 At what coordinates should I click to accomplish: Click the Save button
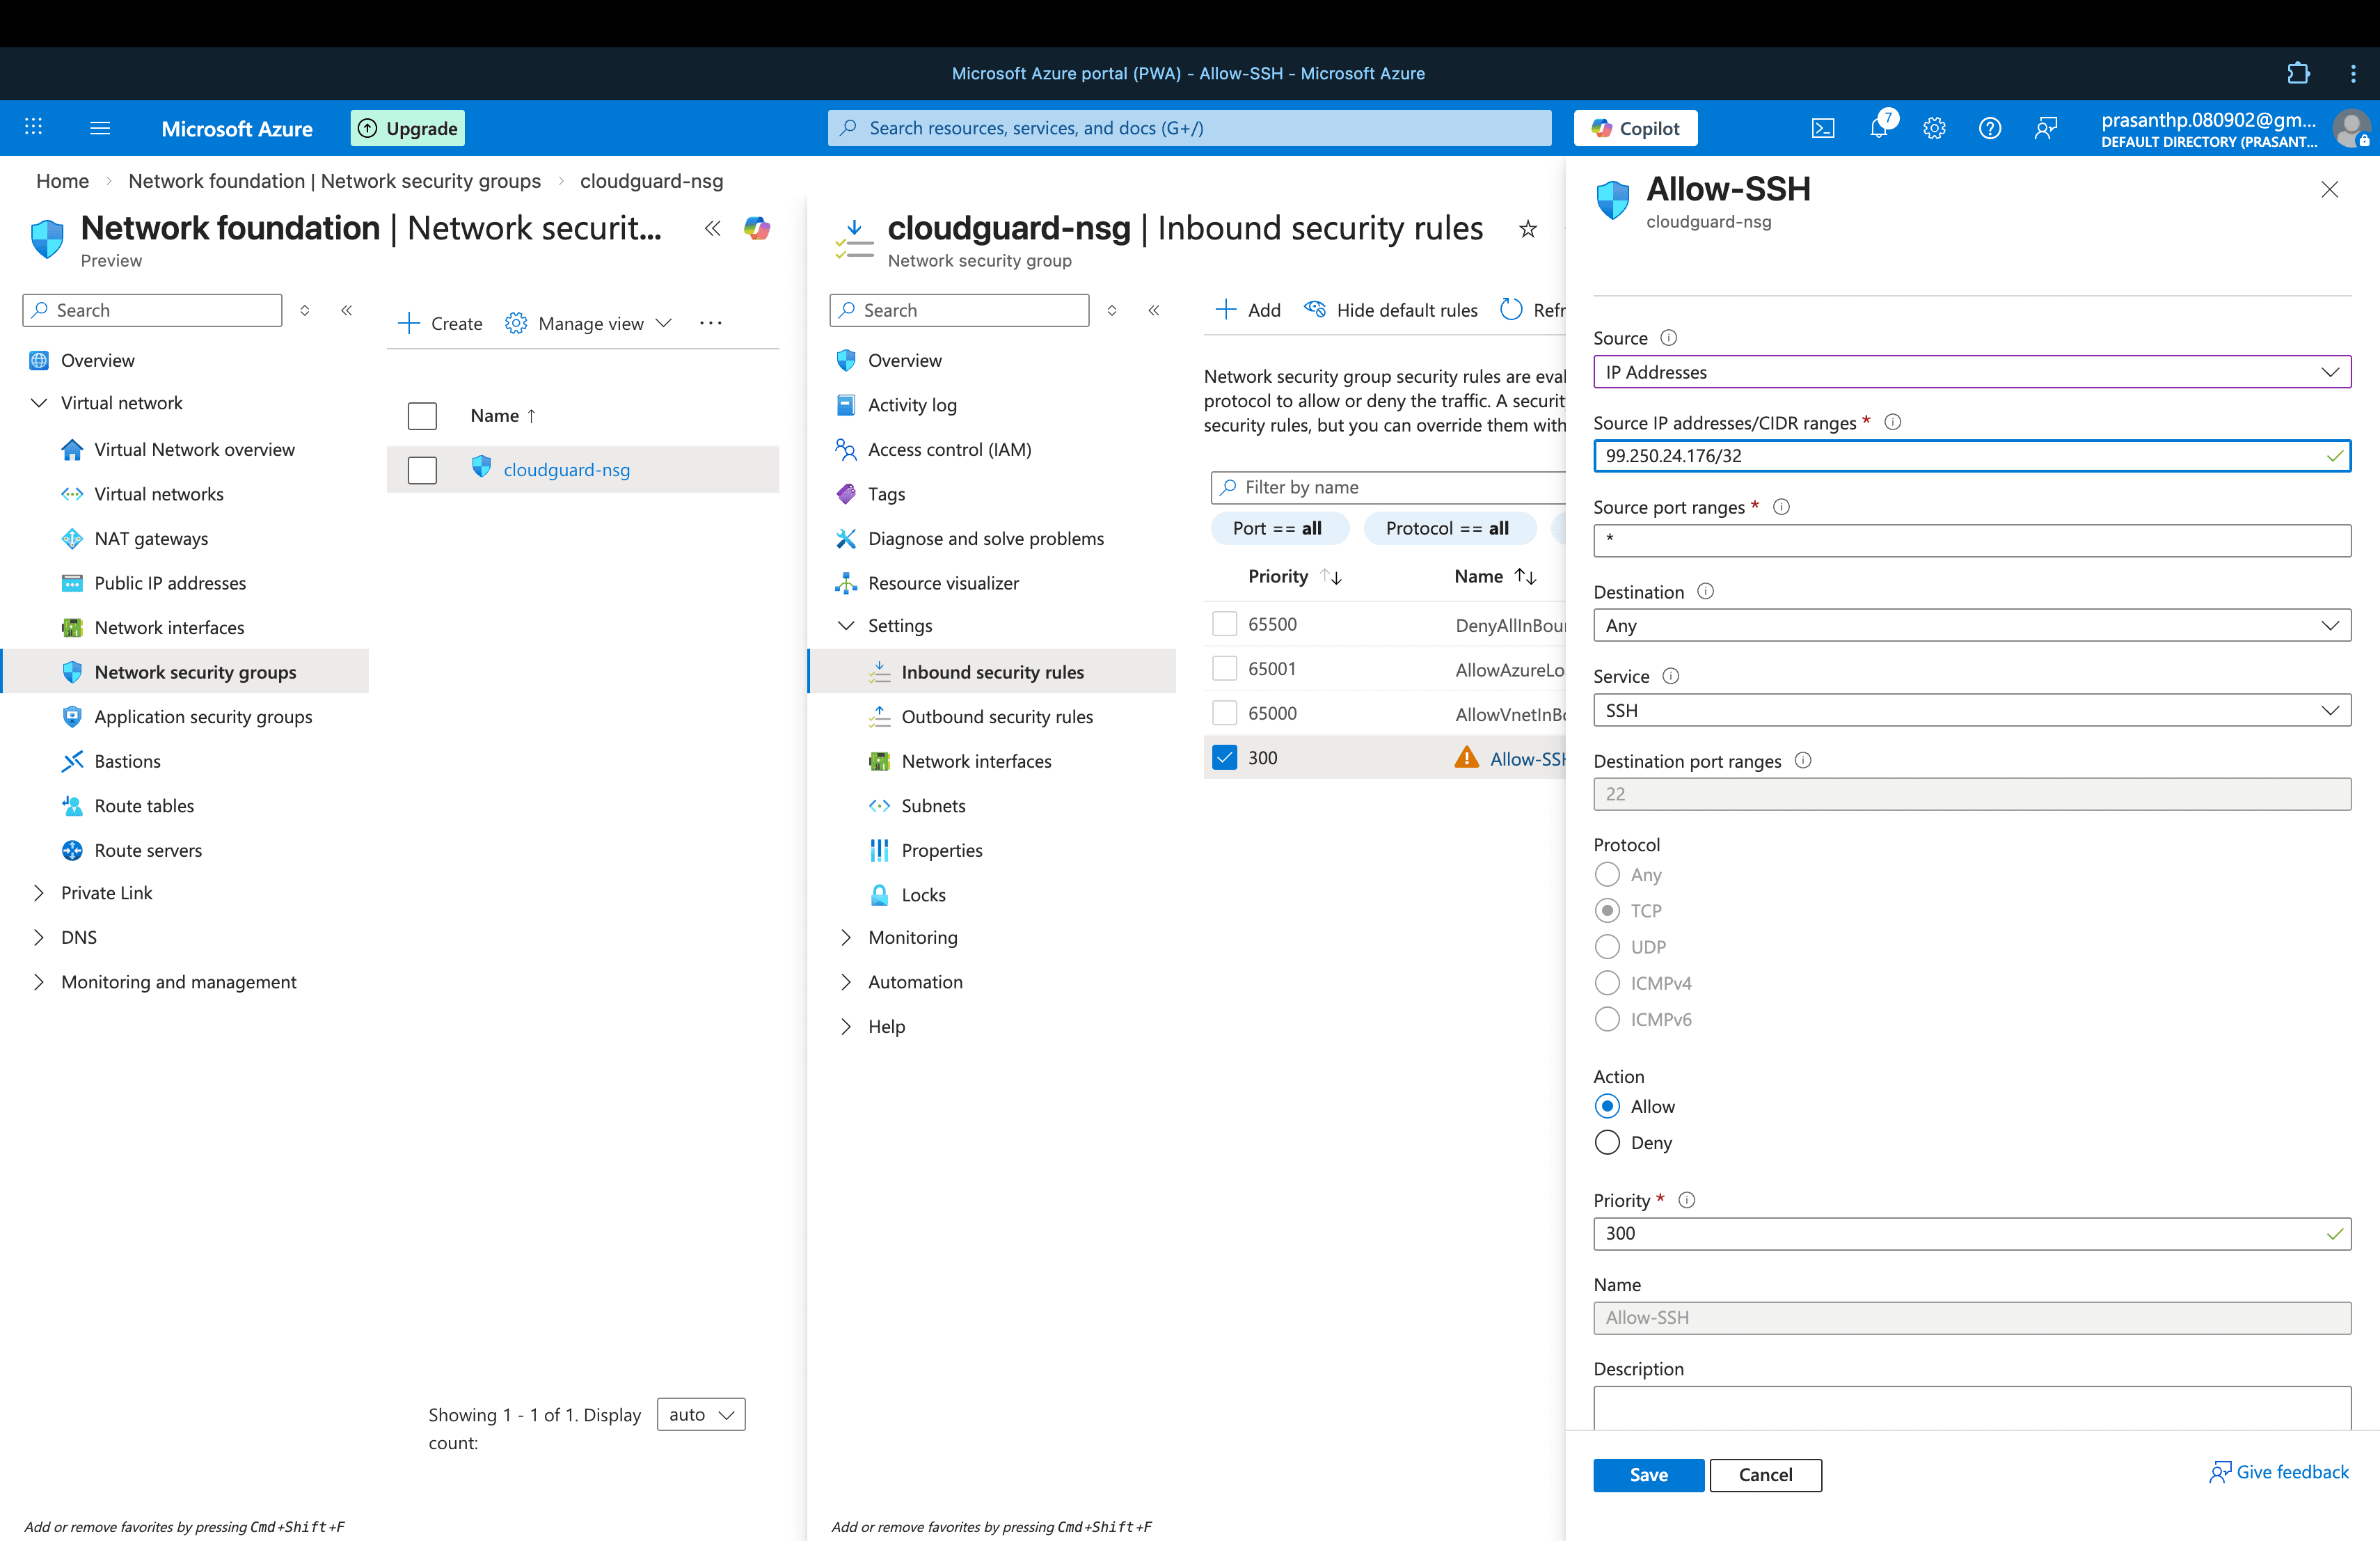1647,1474
